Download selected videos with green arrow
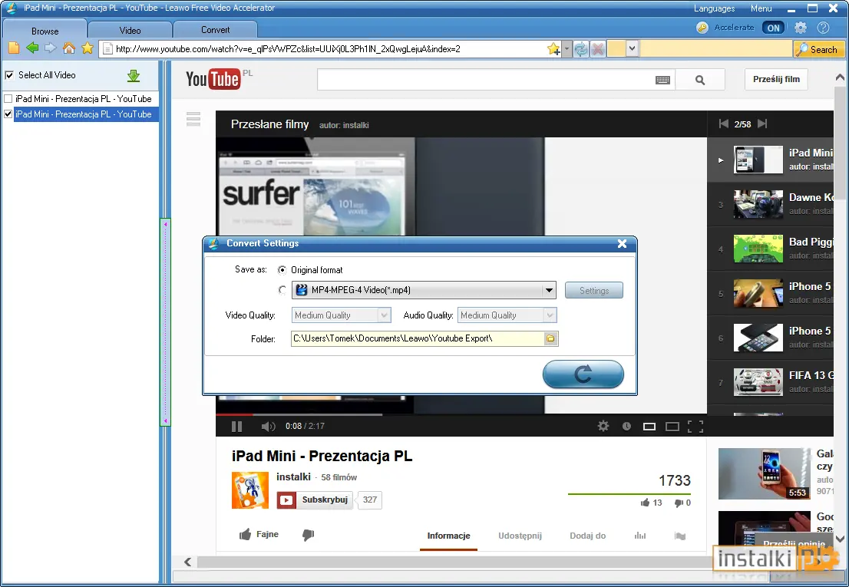This screenshot has height=587, width=849. click(134, 76)
